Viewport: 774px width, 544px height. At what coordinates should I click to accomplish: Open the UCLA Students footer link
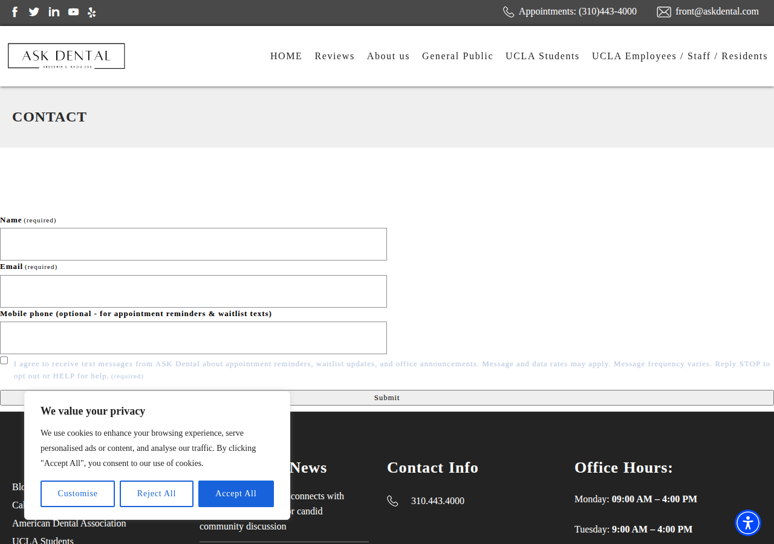[x=43, y=540]
